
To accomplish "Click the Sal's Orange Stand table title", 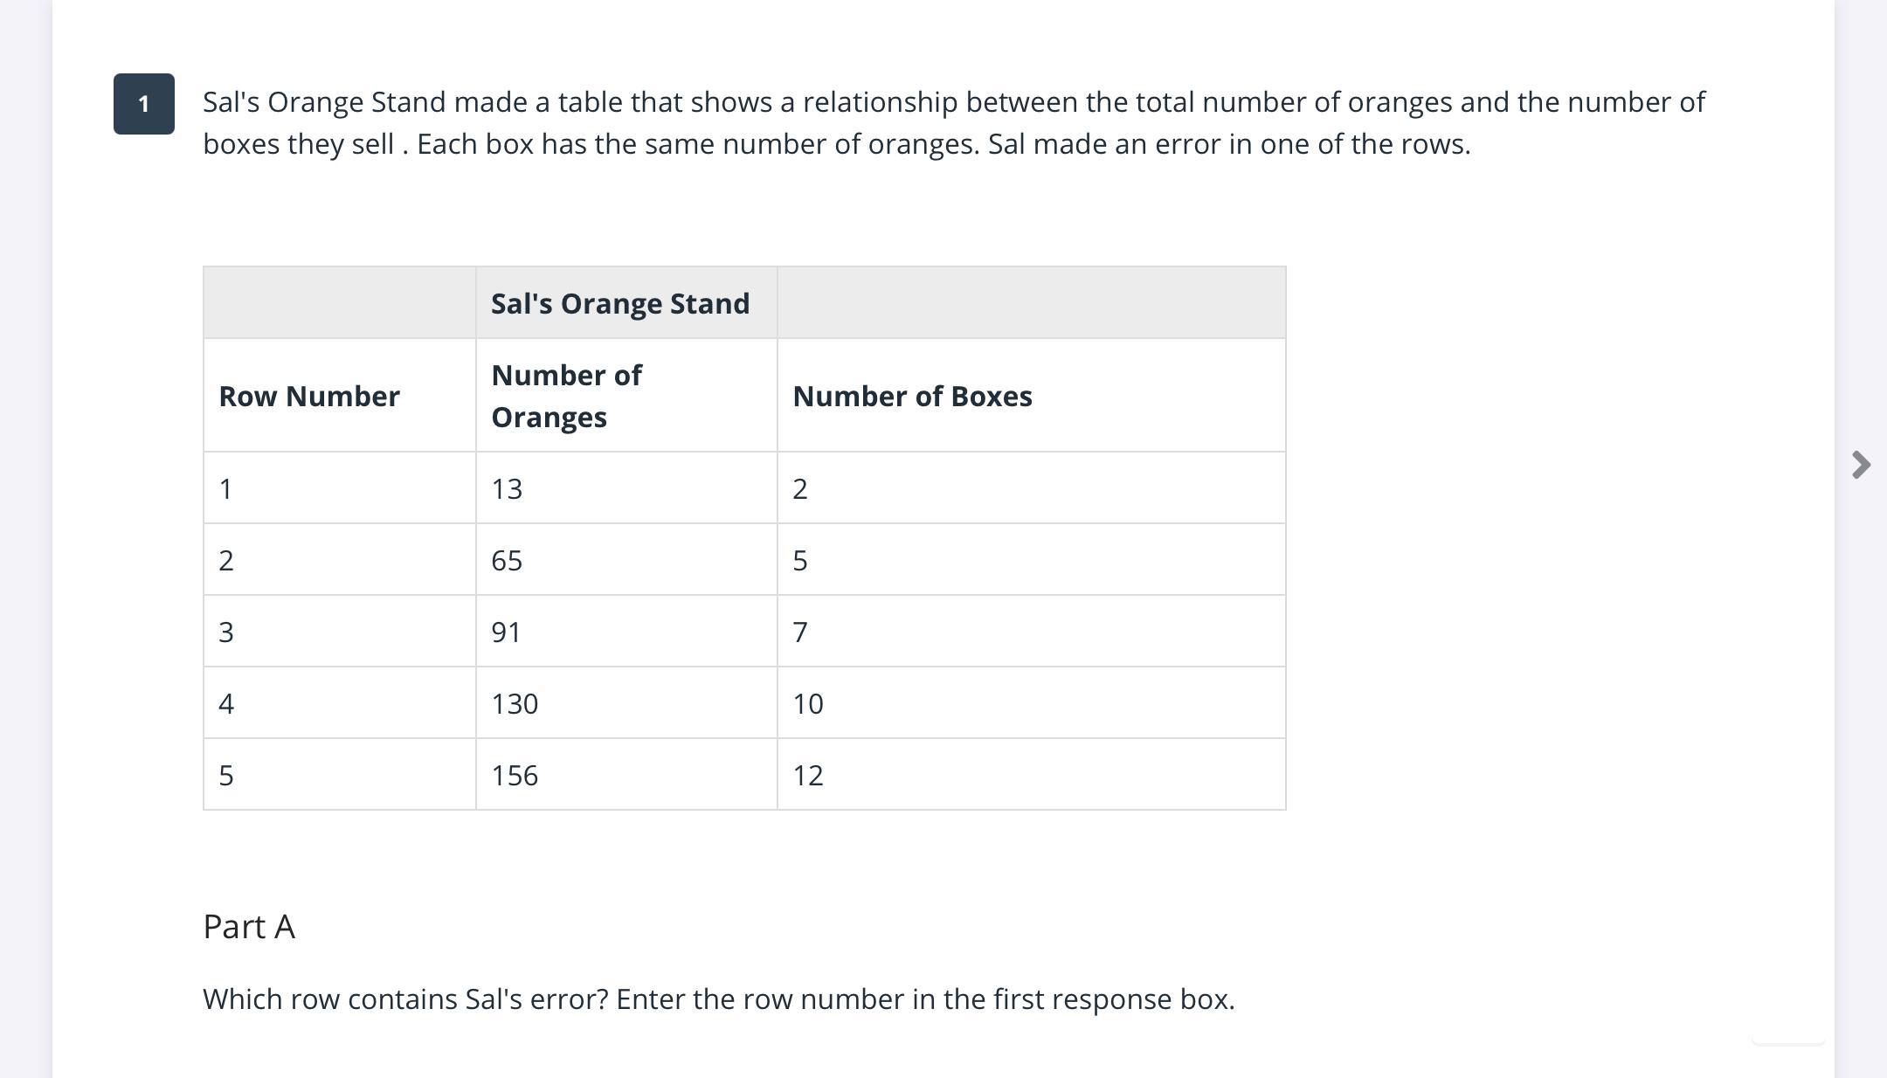I will click(x=620, y=303).
